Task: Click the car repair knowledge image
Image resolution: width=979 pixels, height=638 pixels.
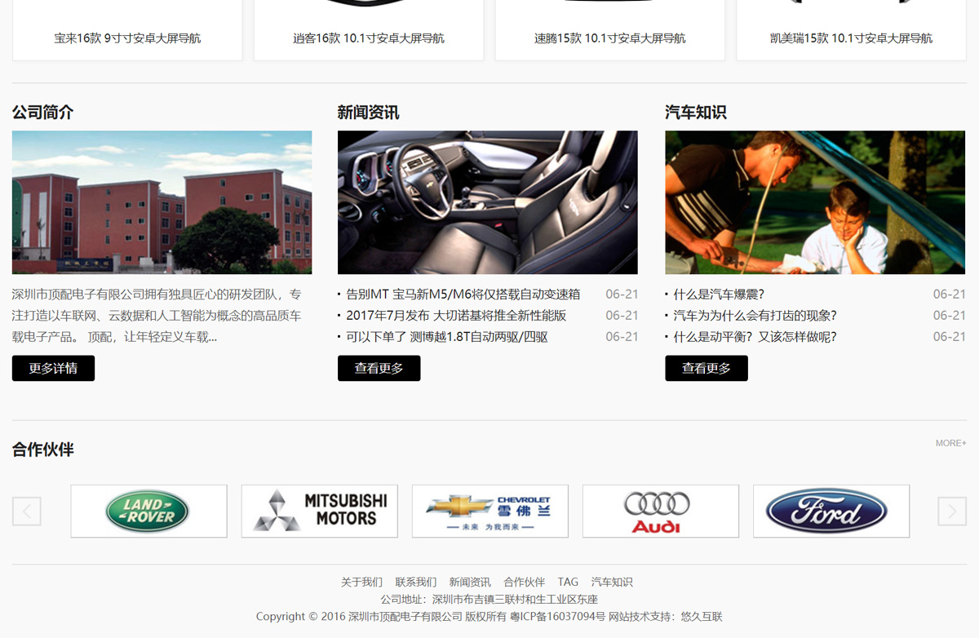Action: pyautogui.click(x=814, y=202)
